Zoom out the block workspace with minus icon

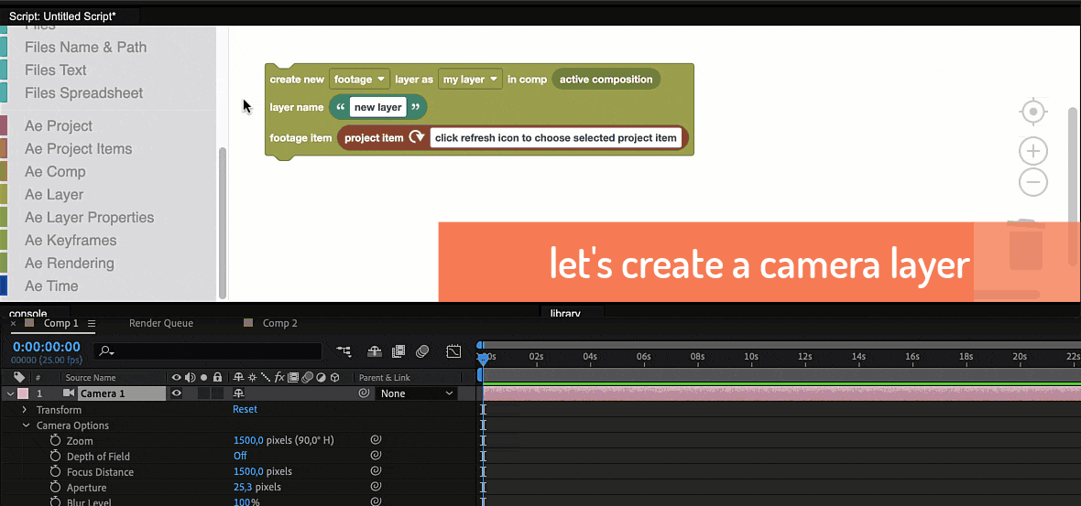click(x=1032, y=182)
